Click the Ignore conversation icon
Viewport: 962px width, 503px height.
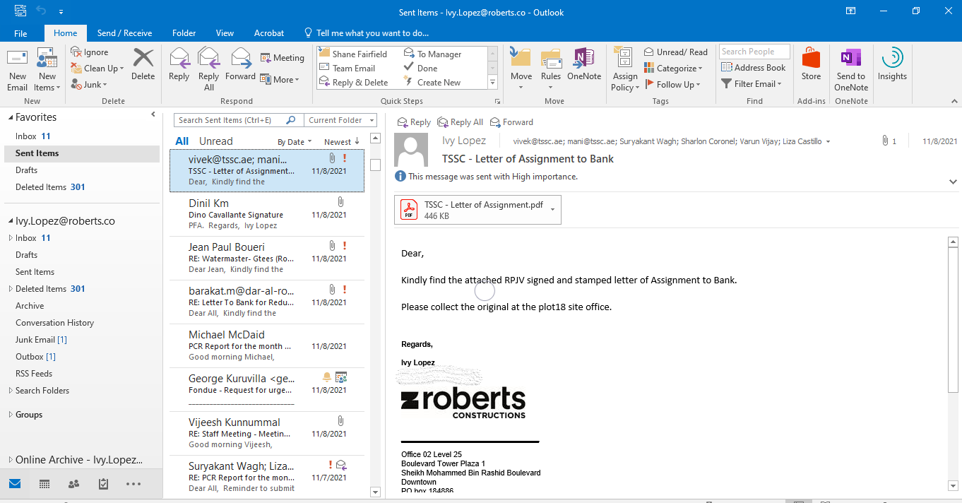click(76, 52)
